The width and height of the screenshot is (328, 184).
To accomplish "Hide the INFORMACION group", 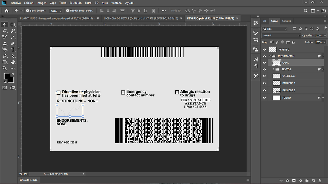I will coord(264,56).
